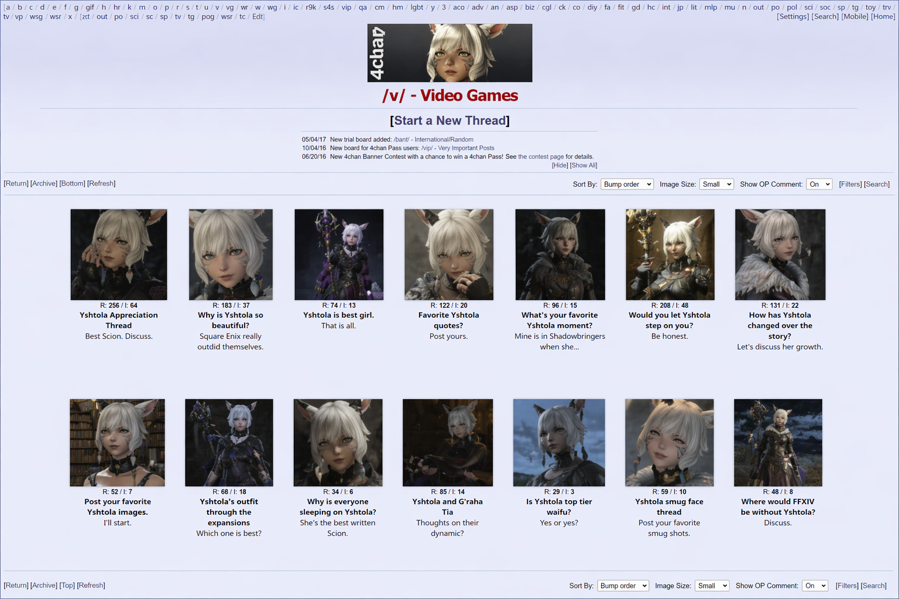The image size is (899, 599).
Task: Follow the contest page link
Action: coord(541,157)
